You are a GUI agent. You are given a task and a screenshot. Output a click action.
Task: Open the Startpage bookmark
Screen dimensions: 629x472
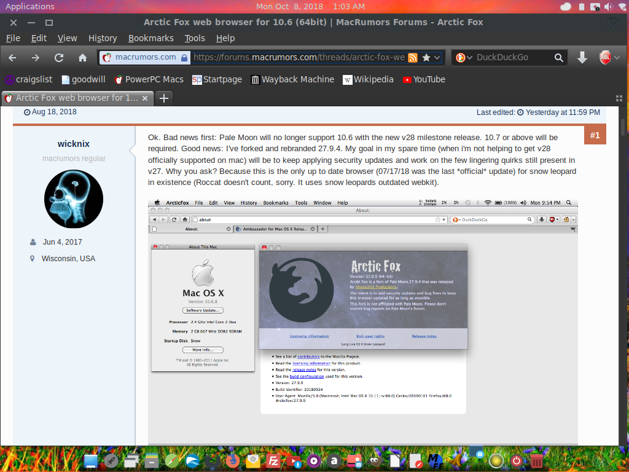pos(217,79)
